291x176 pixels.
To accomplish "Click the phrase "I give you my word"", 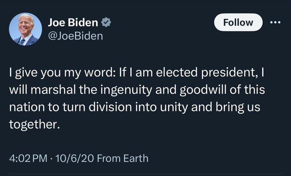I will click(x=60, y=73).
